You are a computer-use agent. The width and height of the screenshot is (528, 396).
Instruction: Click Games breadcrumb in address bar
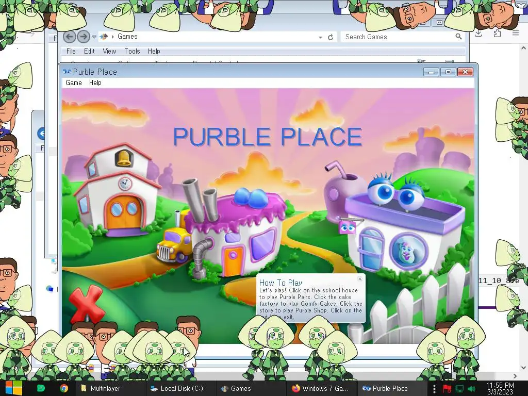point(127,37)
